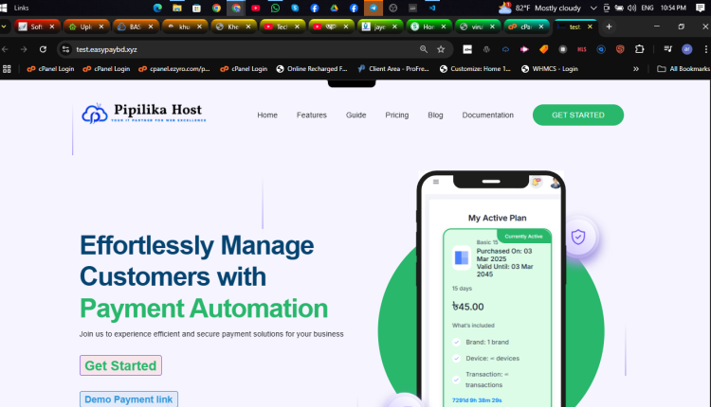Image resolution: width=711 pixels, height=407 pixels.
Task: Click the red HLS extension icon
Action: tap(582, 49)
